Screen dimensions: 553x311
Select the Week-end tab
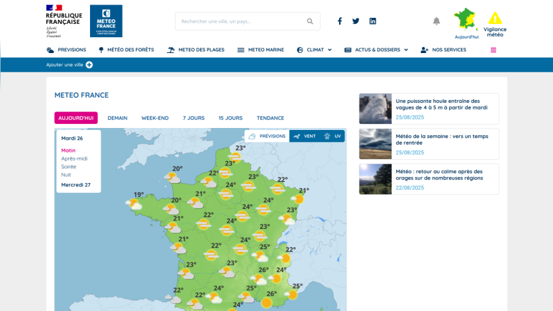[x=155, y=118]
